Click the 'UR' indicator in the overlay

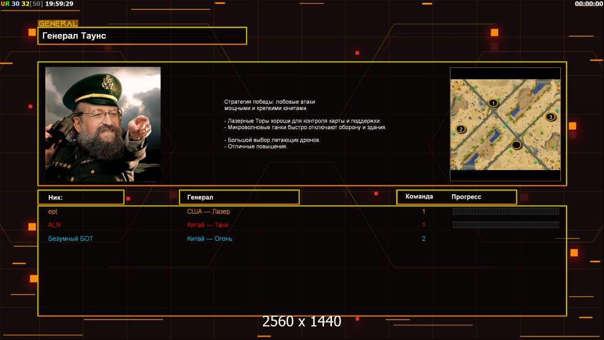(x=5, y=3)
